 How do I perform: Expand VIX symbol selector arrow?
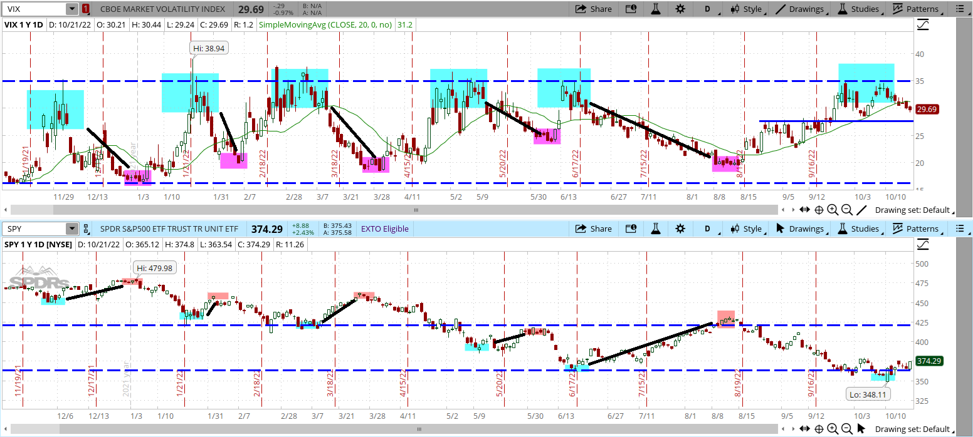click(71, 9)
